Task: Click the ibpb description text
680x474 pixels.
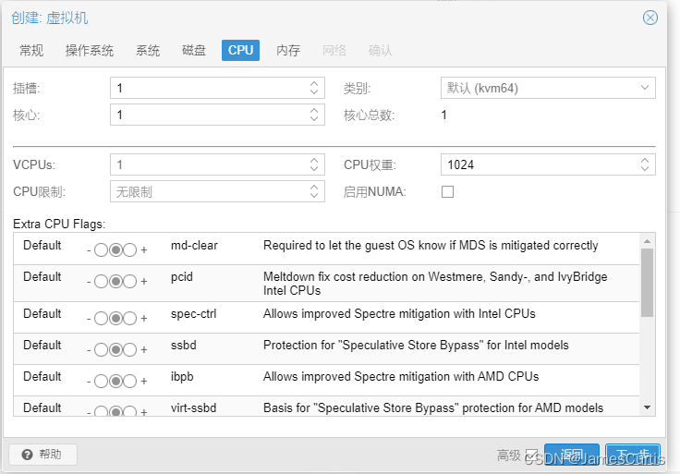Action: click(x=401, y=376)
